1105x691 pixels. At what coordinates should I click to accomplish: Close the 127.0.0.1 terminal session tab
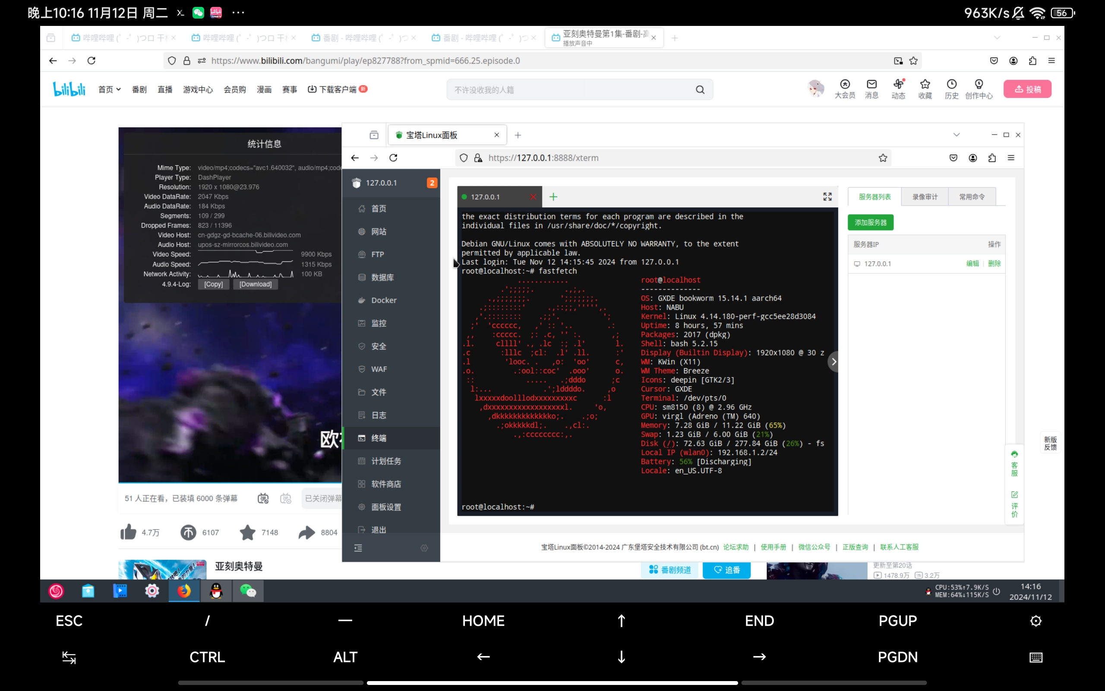coord(533,197)
